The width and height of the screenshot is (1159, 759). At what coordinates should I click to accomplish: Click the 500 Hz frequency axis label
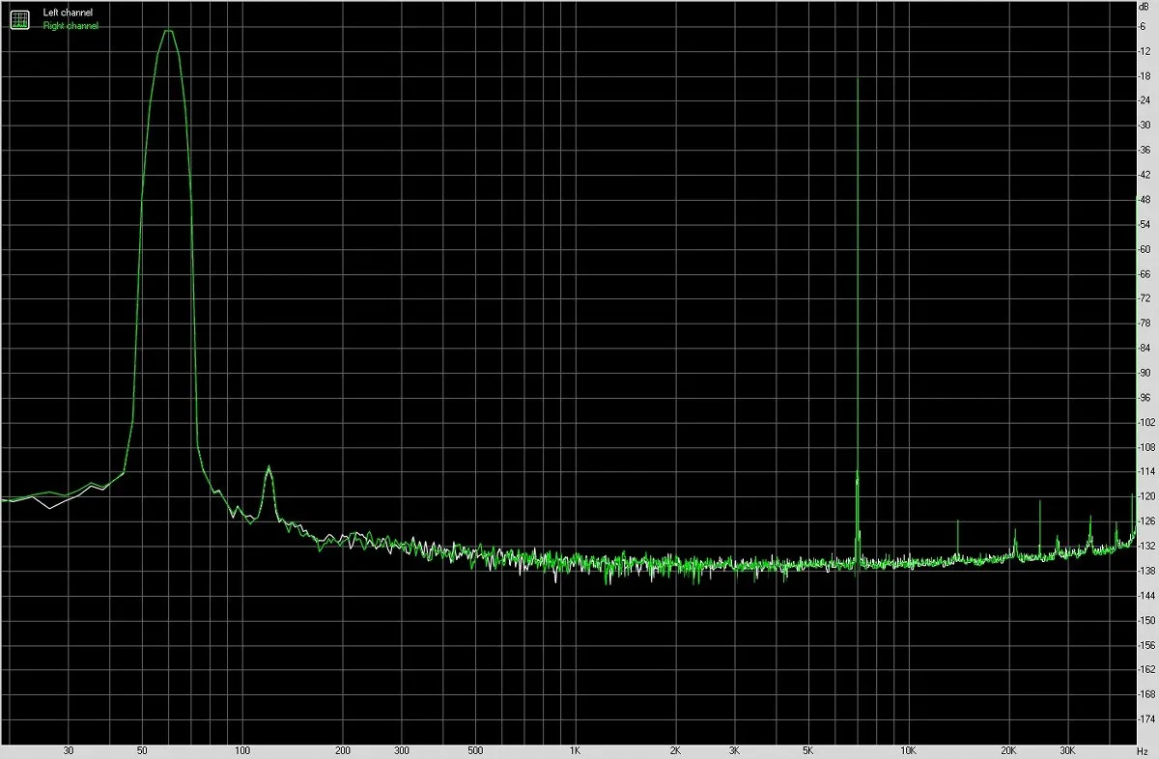click(x=474, y=750)
